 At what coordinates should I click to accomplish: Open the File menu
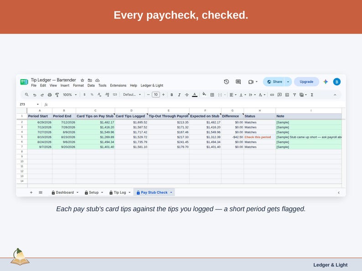coord(34,85)
